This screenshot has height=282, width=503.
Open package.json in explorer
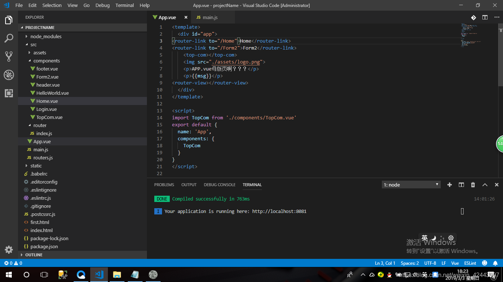[82, 246]
